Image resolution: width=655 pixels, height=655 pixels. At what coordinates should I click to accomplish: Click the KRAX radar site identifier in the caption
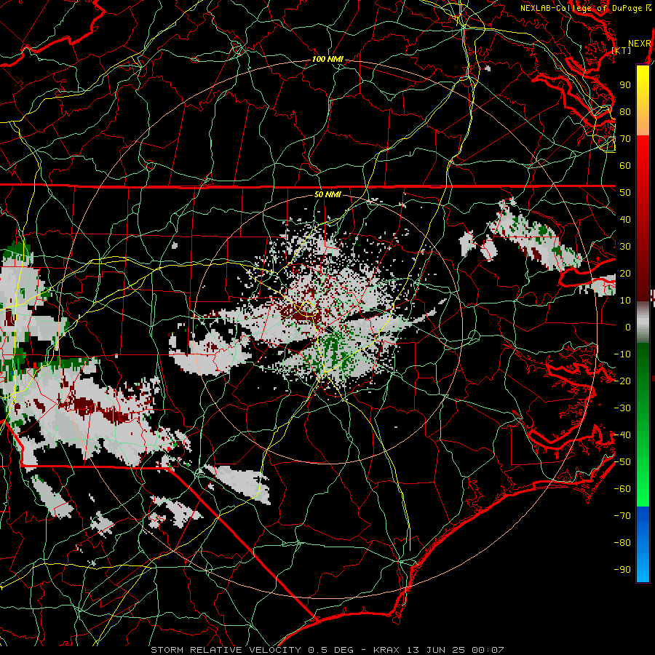(x=386, y=650)
